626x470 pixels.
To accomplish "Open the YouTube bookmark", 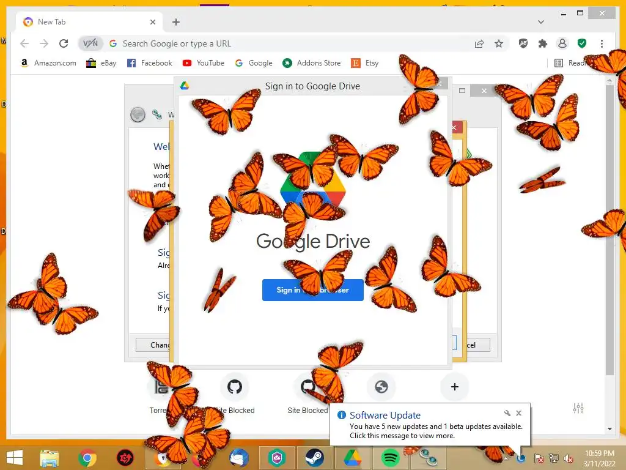I will 203,63.
